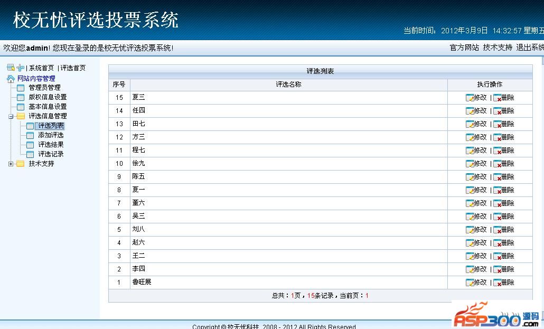Click the edit icon for row 徐九
The height and width of the screenshot is (329, 544).
pos(470,164)
